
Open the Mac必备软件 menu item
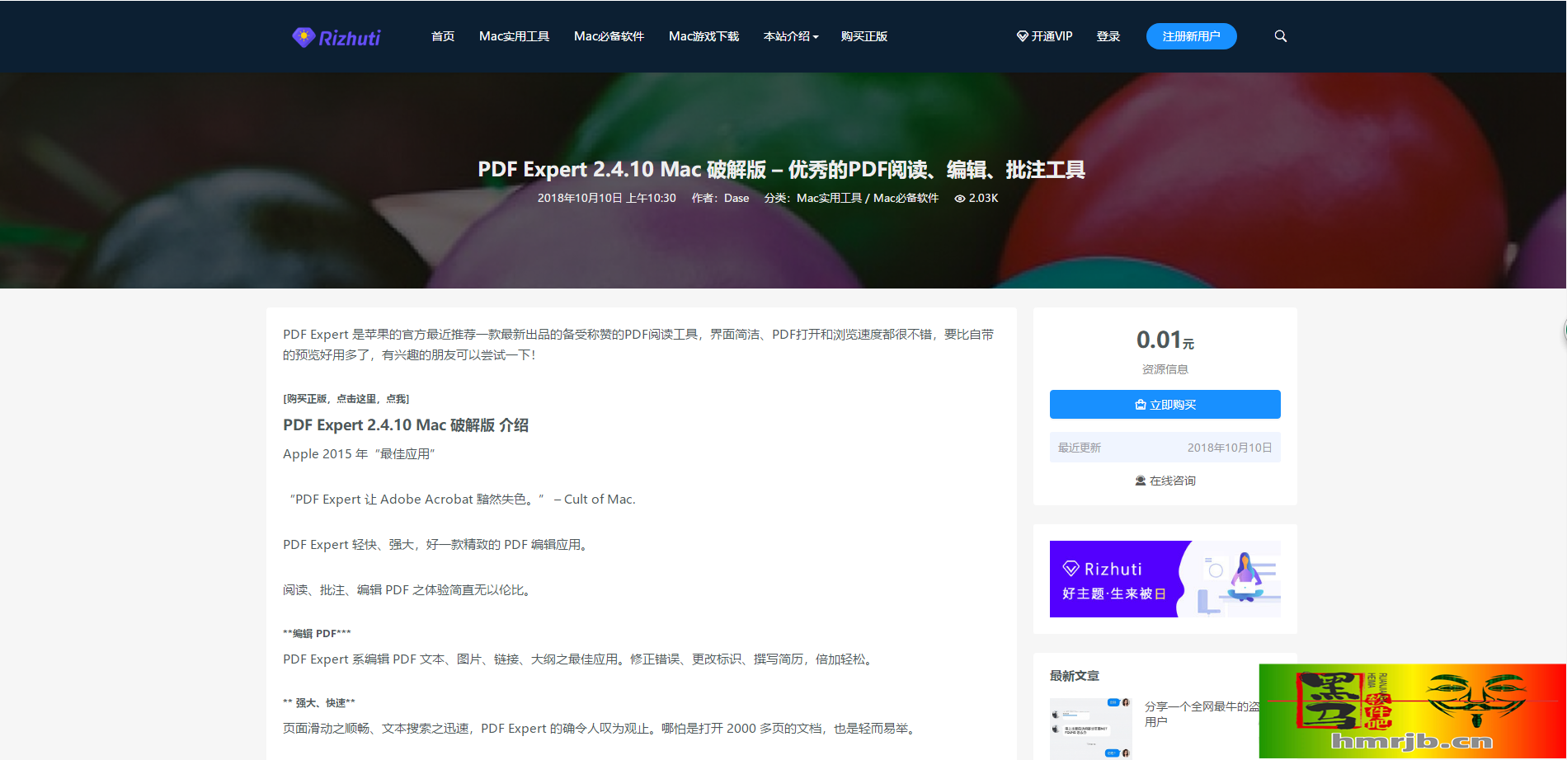pos(609,36)
